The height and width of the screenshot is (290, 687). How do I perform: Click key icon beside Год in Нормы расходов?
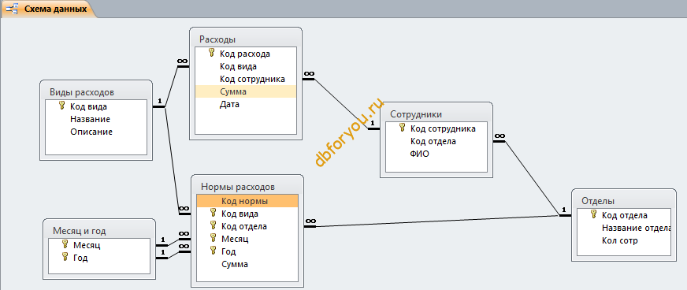tap(214, 251)
